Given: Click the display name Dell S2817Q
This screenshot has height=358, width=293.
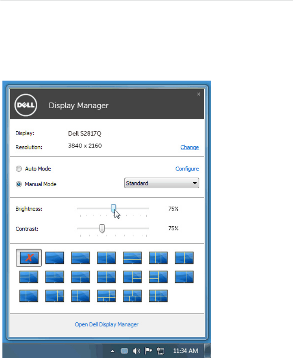Looking at the screenshot, I should click(85, 134).
